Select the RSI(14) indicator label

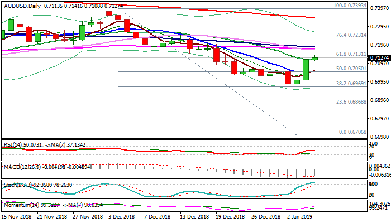click(13, 144)
